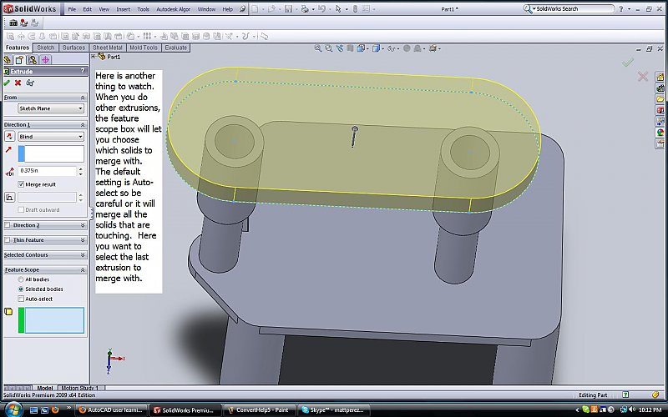Confirm feature with viewport corner green checkmark
Viewport: 668px width, 417px height.
point(628,63)
